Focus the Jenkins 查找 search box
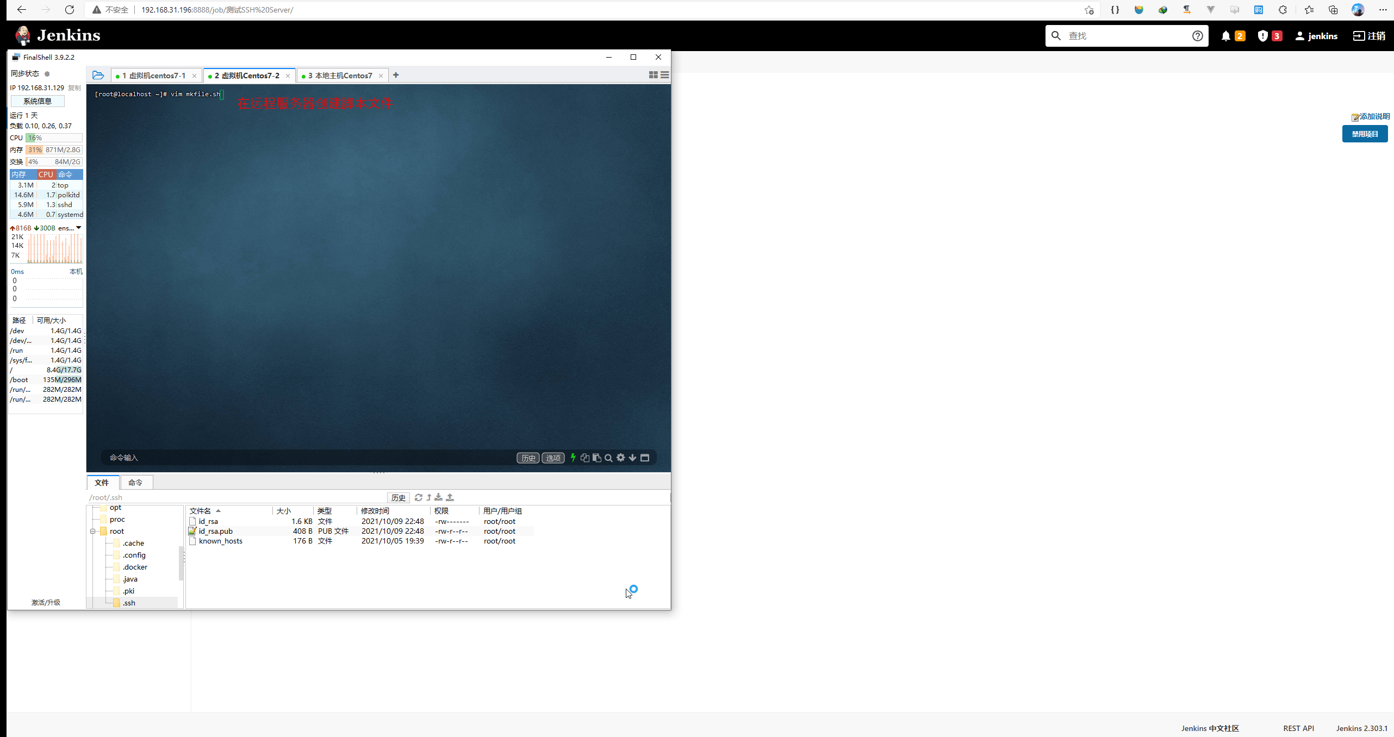 (1125, 36)
